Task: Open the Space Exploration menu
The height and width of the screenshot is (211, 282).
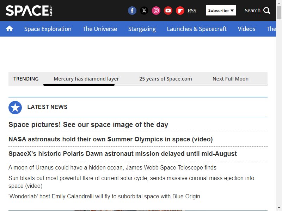Action: [x=48, y=29]
